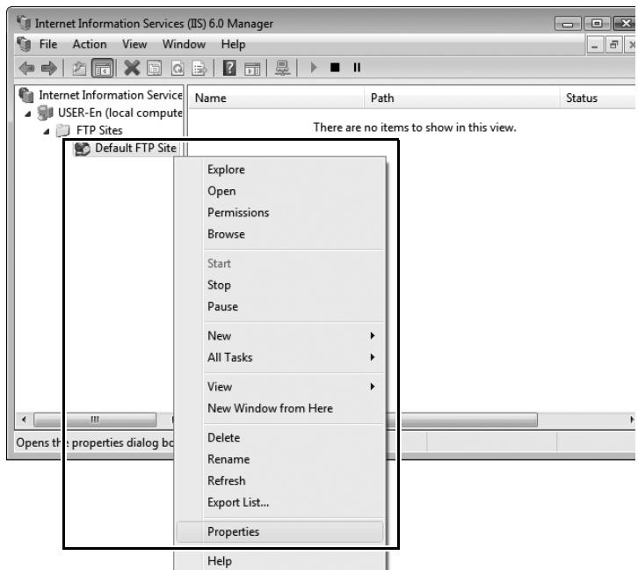This screenshot has width=638, height=570.
Task: Restore the inner MDI child window
Action: 613,44
